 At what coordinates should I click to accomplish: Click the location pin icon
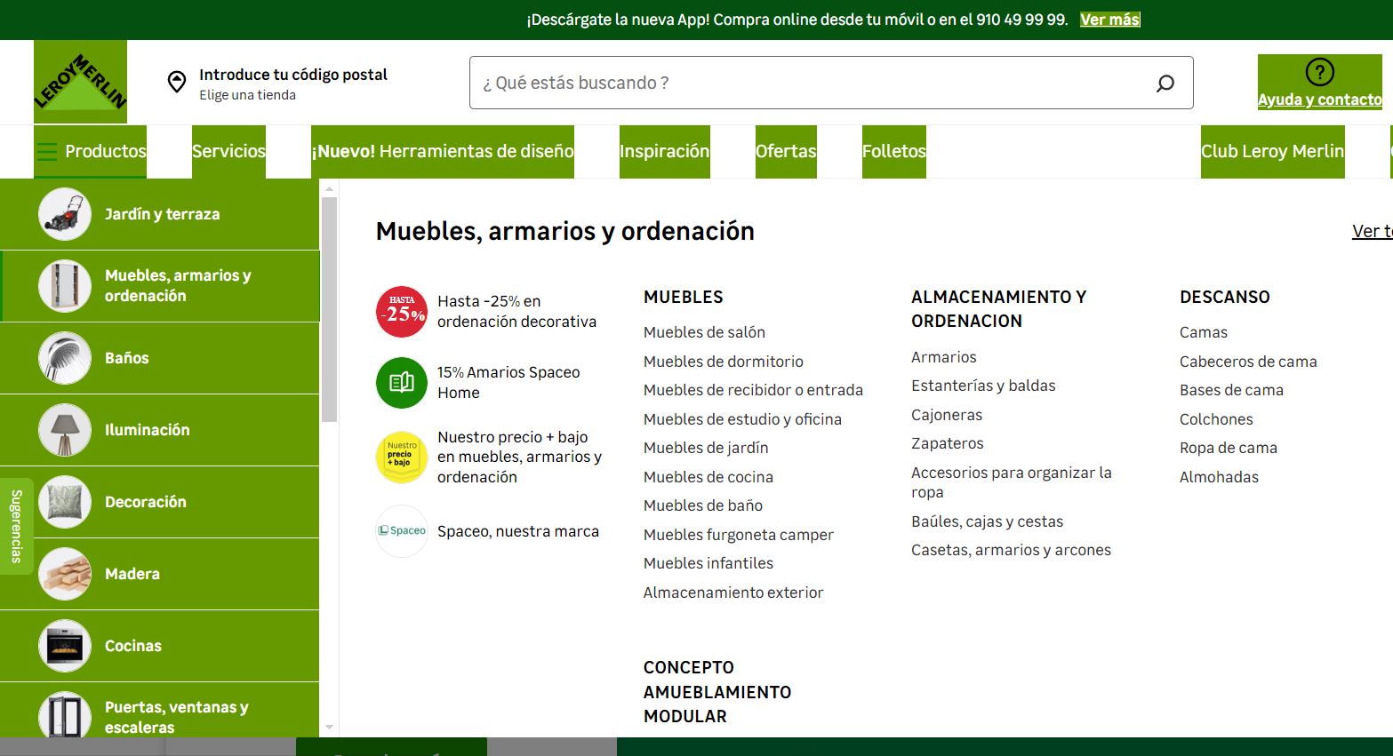click(x=177, y=82)
